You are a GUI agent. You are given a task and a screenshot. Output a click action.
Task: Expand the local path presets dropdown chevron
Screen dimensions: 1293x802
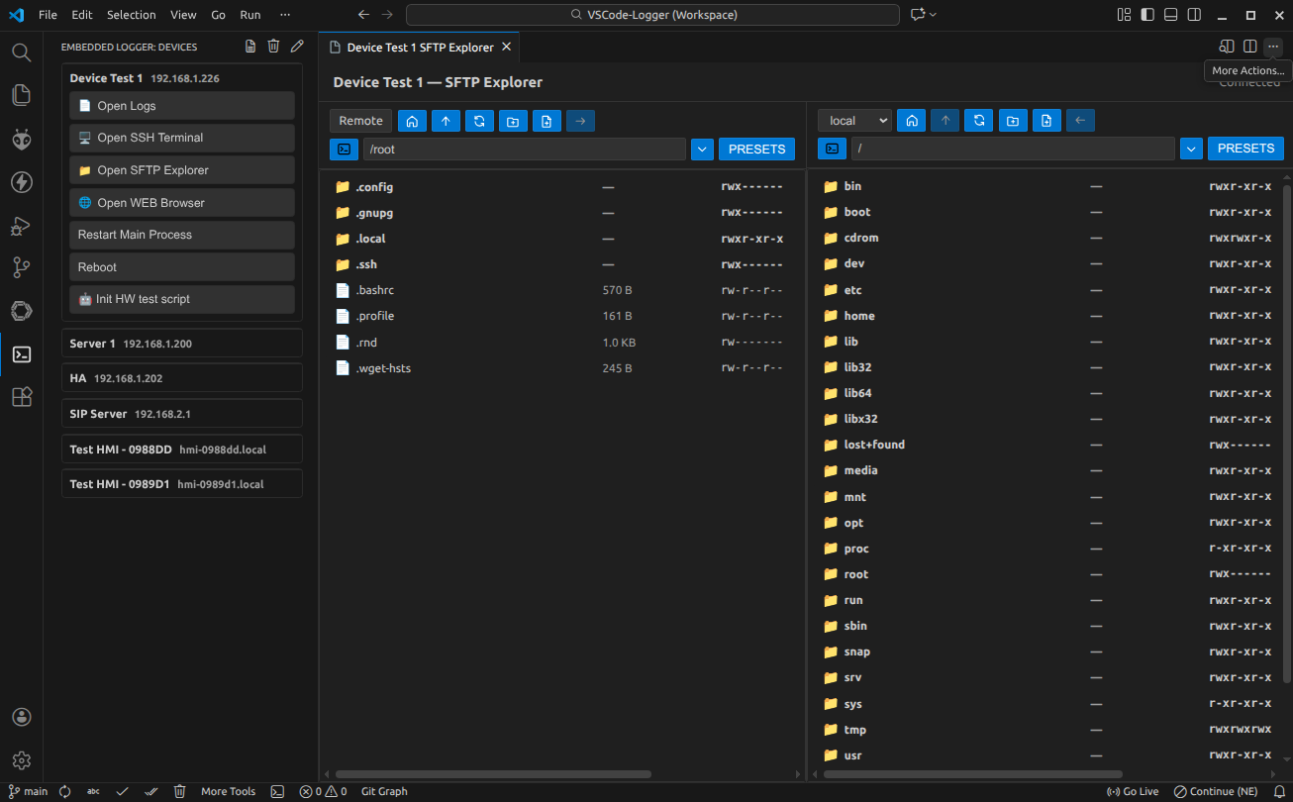[x=1190, y=149]
